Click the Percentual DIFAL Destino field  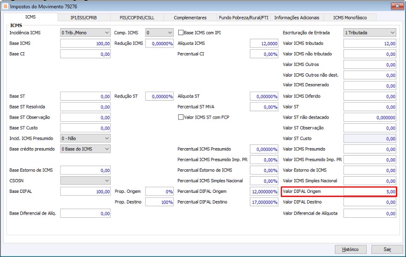264,202
